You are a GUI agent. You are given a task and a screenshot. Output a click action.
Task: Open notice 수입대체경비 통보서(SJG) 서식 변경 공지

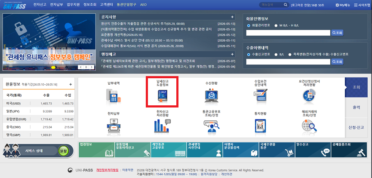point(142,46)
